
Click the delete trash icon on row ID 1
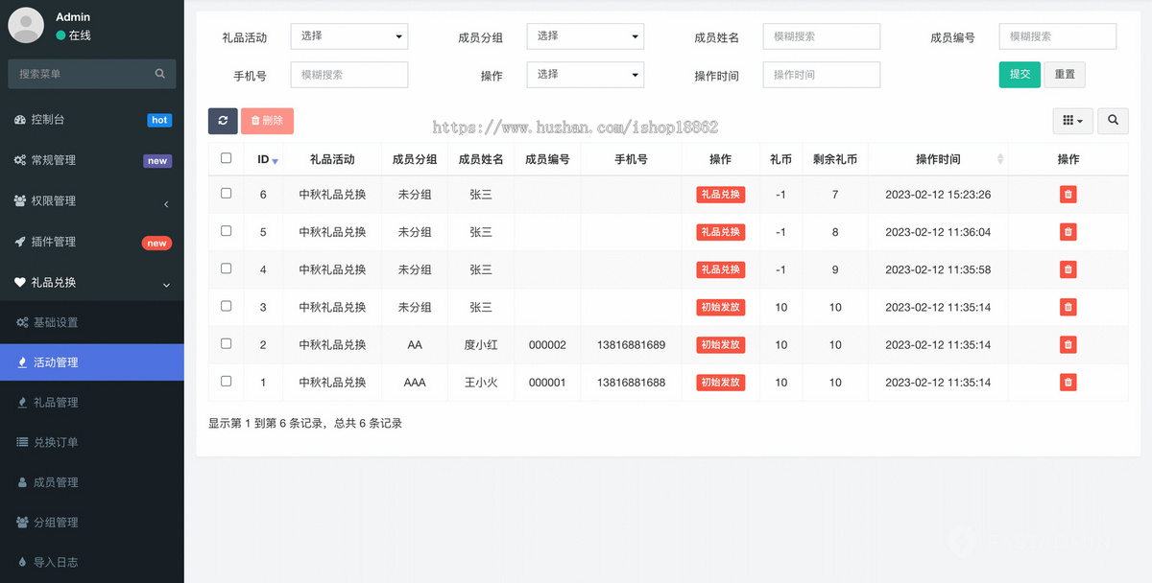click(x=1068, y=382)
